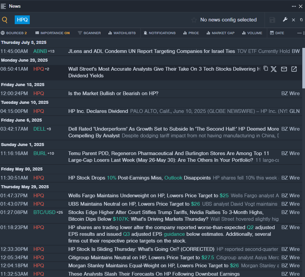The image size is (305, 277).
Task: Click the Thursday May 29, 2025 date header
Action: tap(25, 187)
